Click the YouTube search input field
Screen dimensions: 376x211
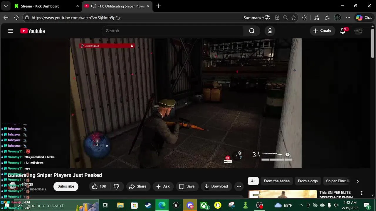tap(173, 31)
